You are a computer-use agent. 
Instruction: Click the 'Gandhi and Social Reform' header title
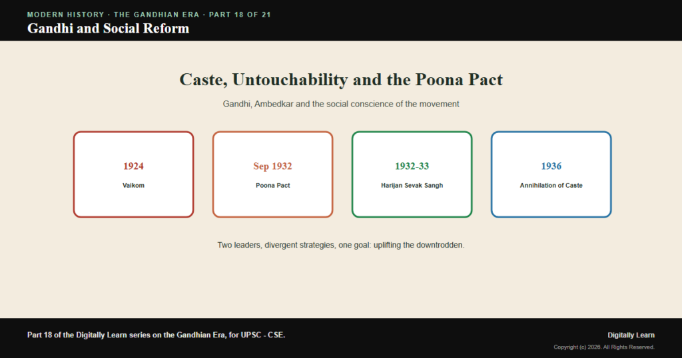(109, 28)
